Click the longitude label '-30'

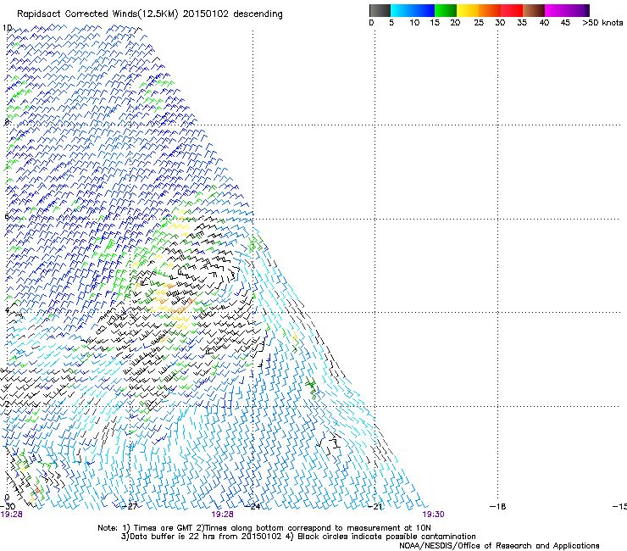click(x=8, y=507)
